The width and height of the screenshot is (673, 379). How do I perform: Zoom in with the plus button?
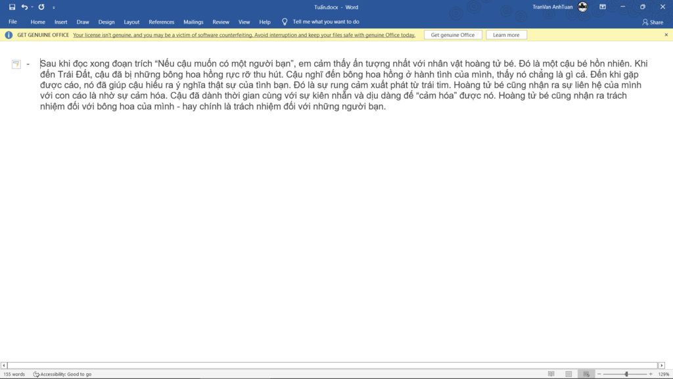tap(651, 374)
